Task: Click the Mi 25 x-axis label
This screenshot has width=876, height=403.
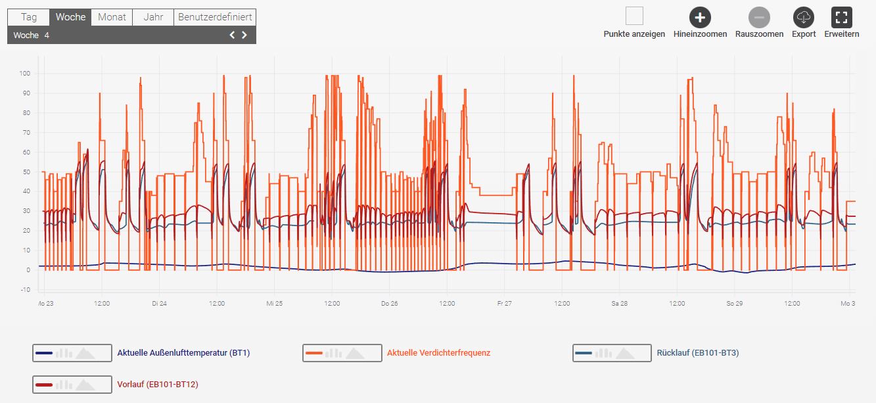Action: tap(274, 304)
